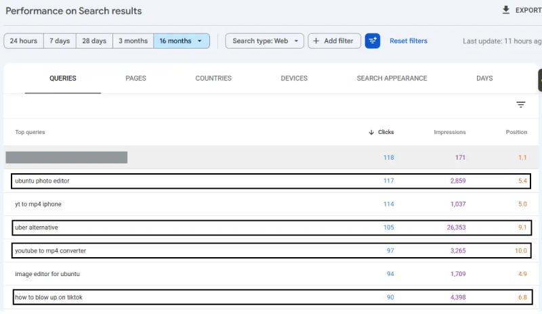The image size is (542, 314).
Task: Click the blue filter options icon
Action: (372, 41)
